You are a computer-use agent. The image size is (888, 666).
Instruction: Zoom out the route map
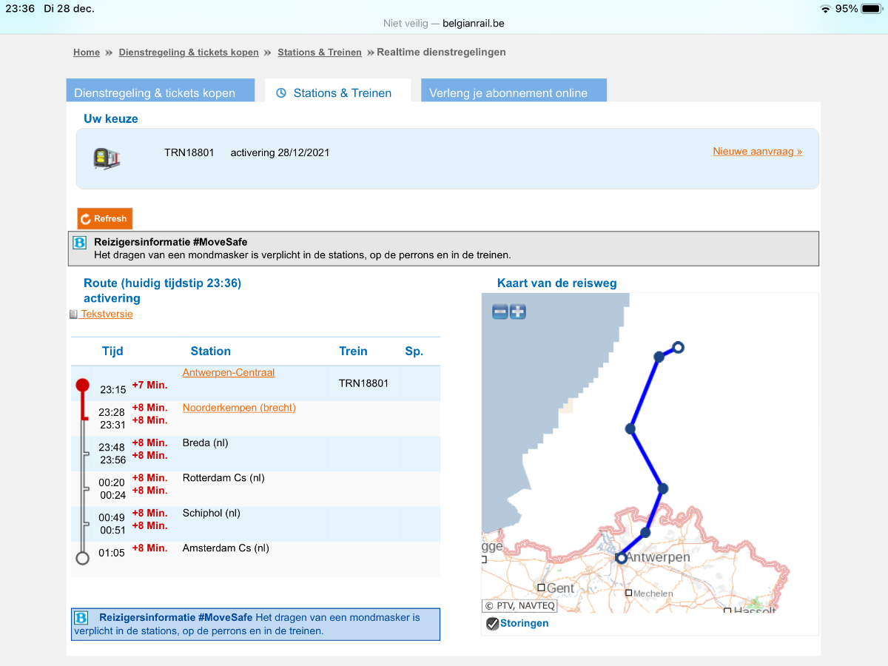point(500,312)
